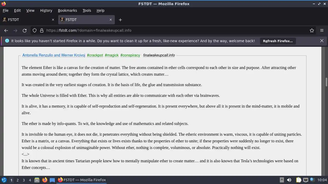The height and width of the screenshot is (184, 328).
Task: Filter by #conspiracy tag
Action: (130, 55)
